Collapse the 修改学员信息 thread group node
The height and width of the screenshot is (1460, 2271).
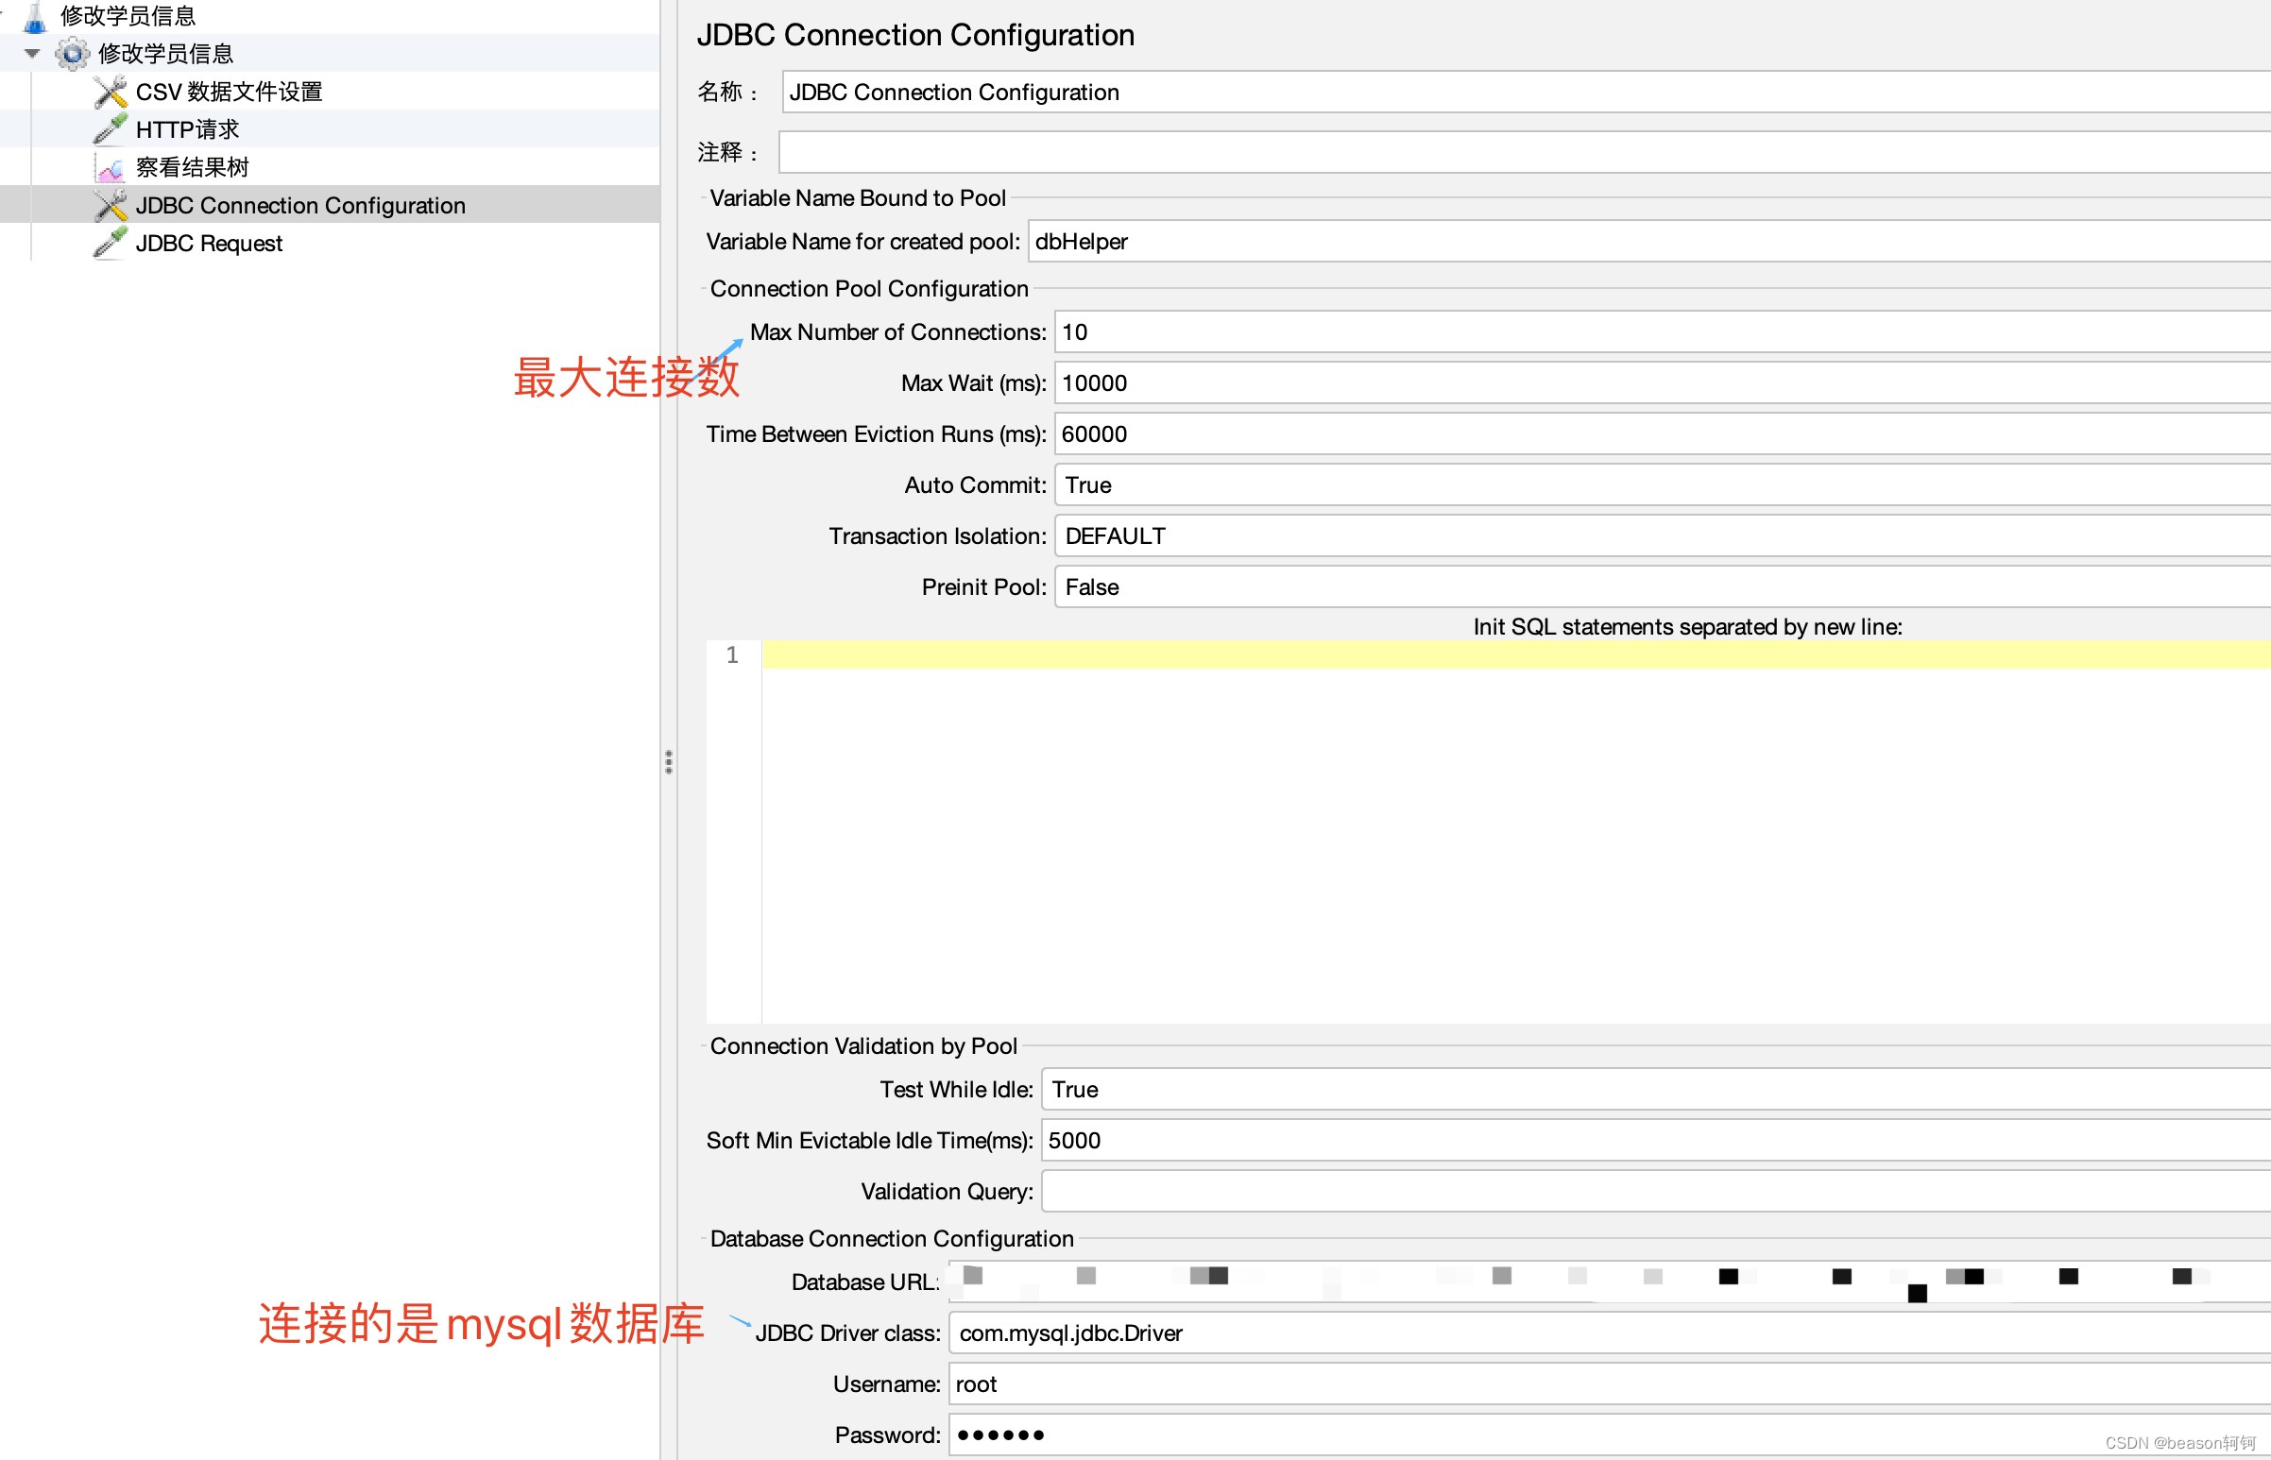(x=31, y=53)
